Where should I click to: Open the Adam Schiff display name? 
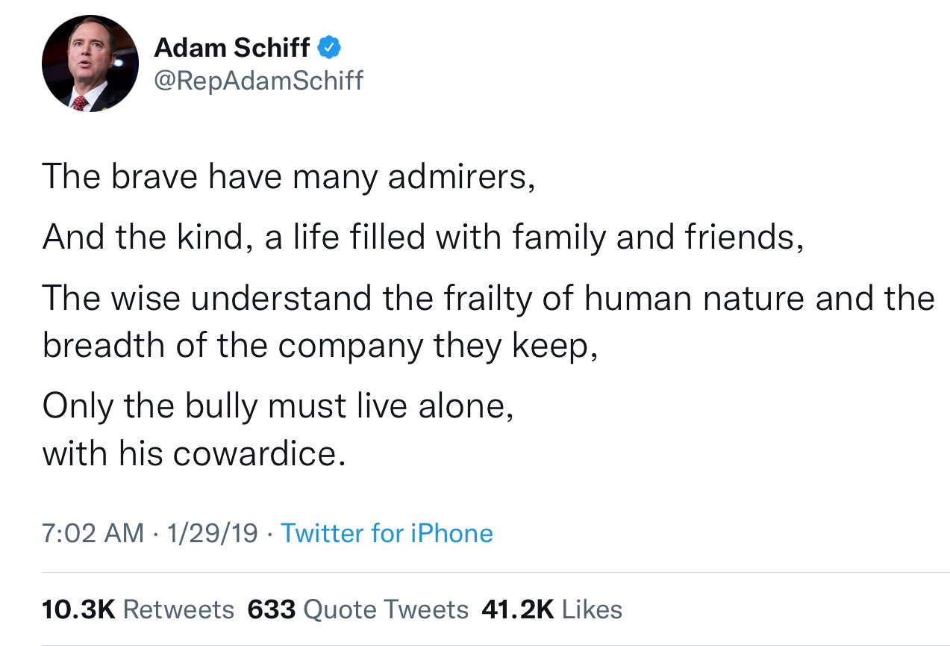pos(231,48)
